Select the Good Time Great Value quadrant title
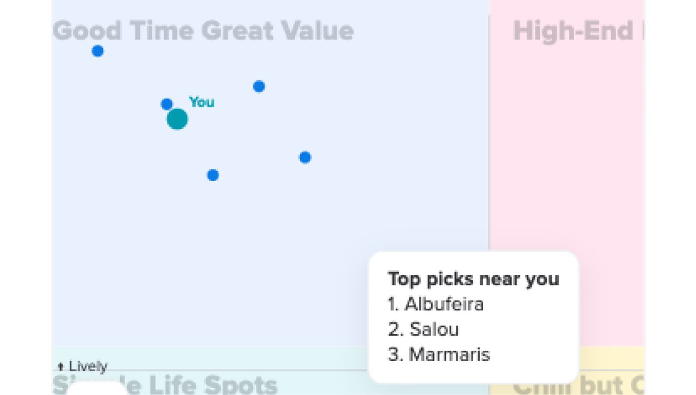 point(203,31)
